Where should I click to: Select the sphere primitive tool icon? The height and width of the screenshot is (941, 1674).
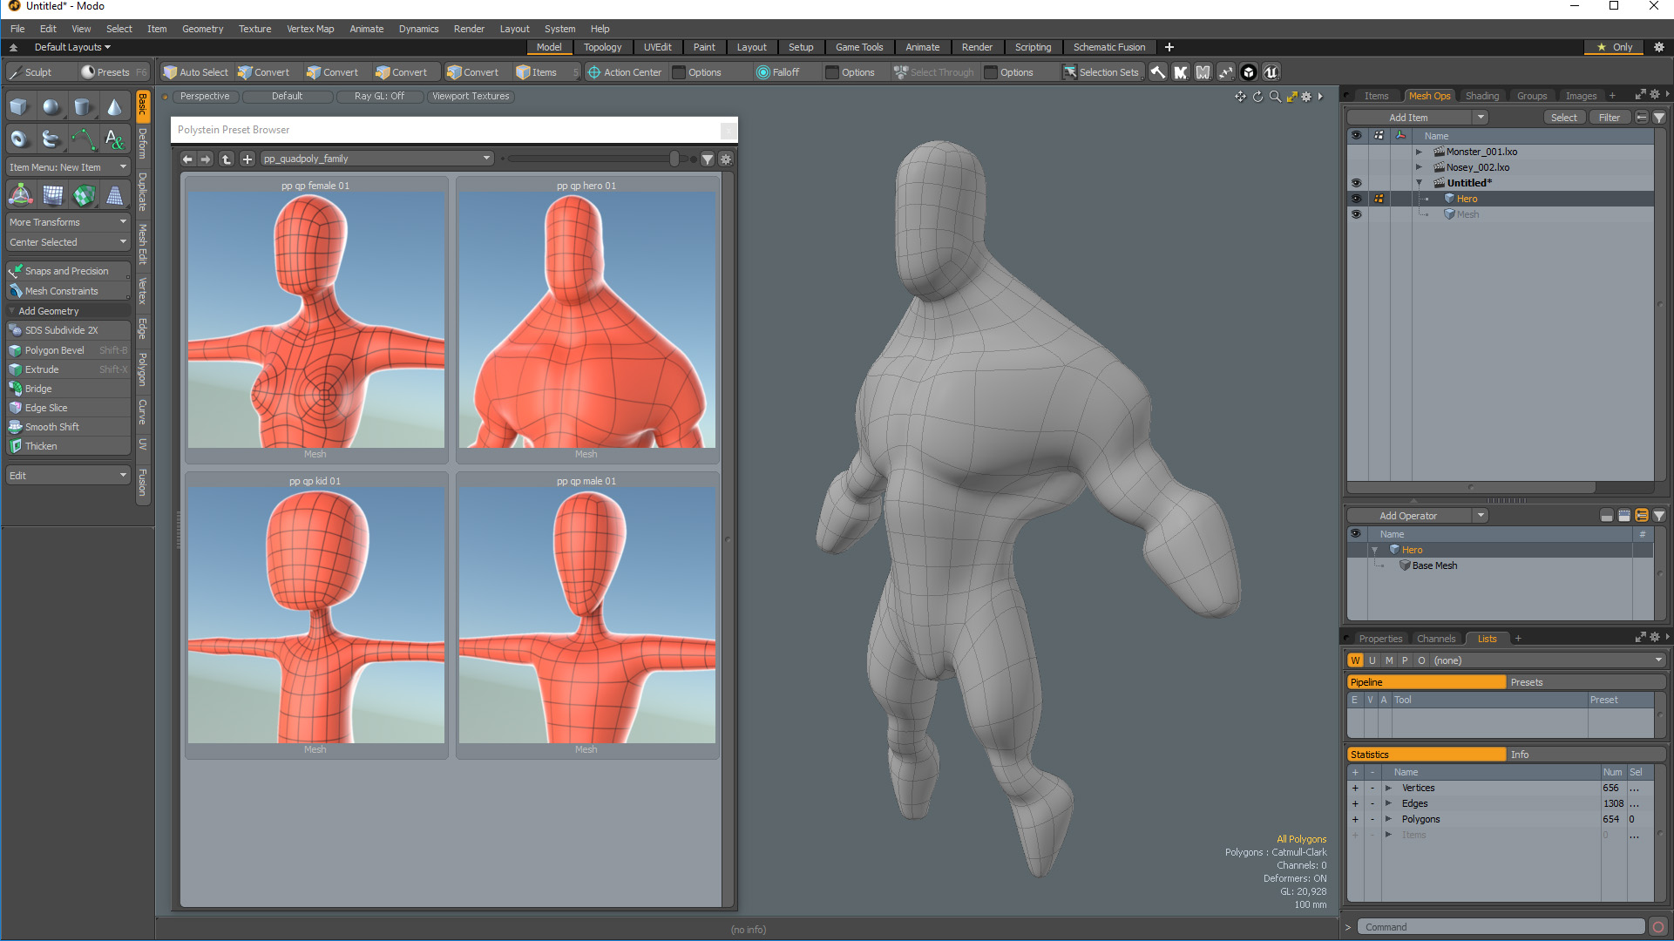(51, 107)
